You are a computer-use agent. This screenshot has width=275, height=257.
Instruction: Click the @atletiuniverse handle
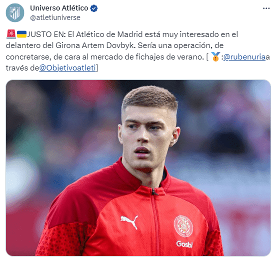pos(55,17)
